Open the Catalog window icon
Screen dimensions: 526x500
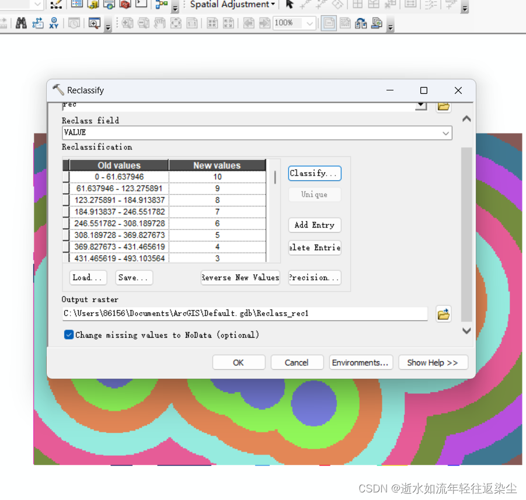[93, 4]
